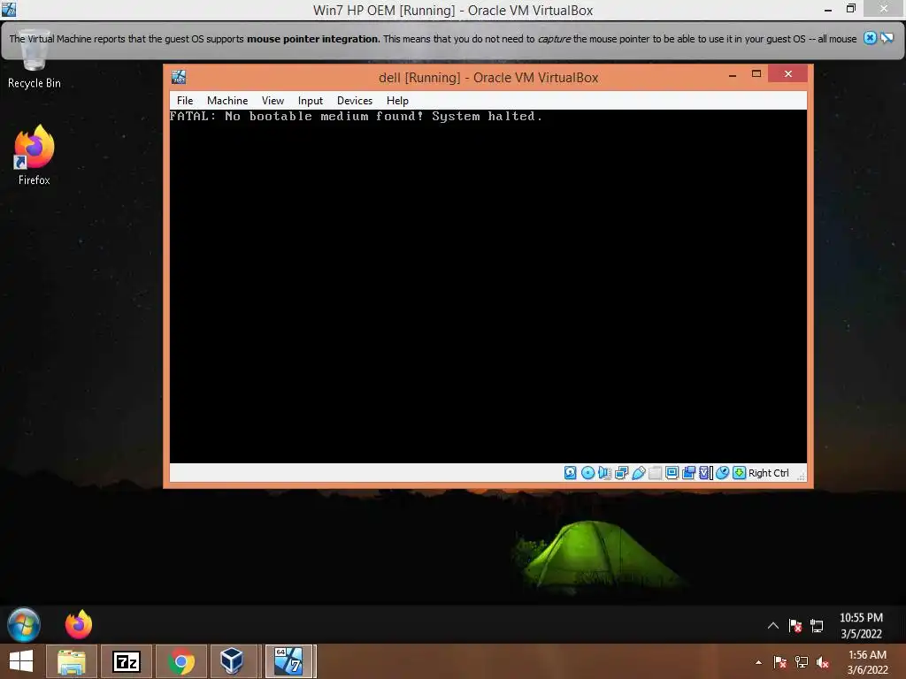Image resolution: width=906 pixels, height=679 pixels.
Task: Click the greyed shared folders status icon
Action: pyautogui.click(x=656, y=473)
